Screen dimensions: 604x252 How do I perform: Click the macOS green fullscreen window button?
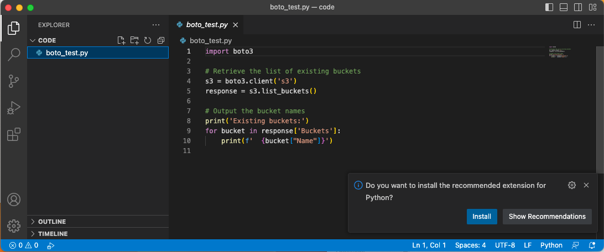point(30,7)
